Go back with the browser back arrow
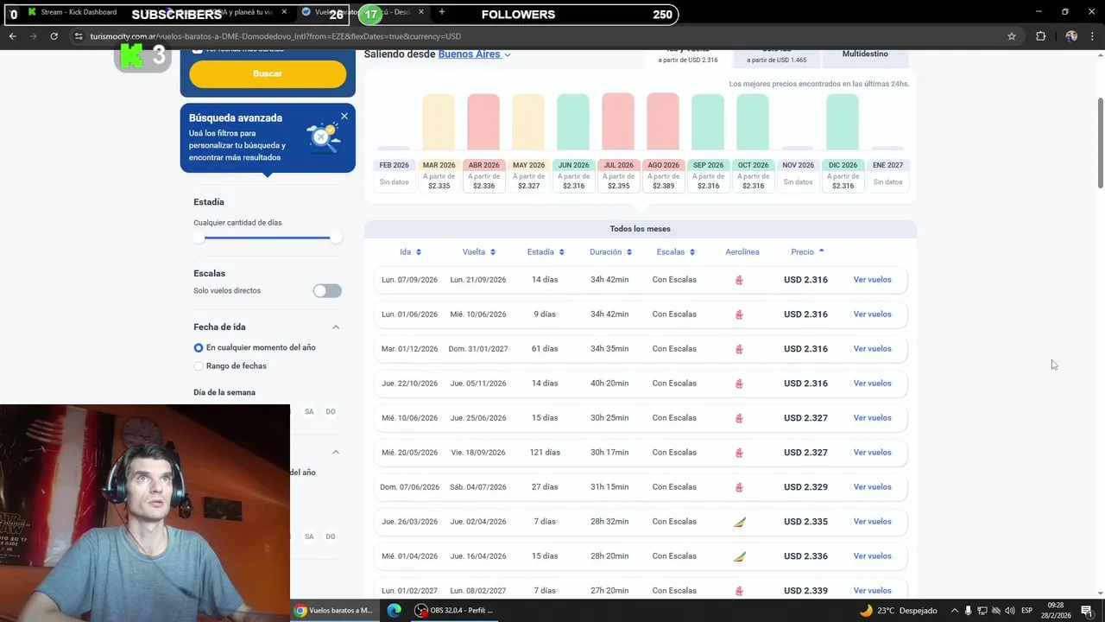The image size is (1105, 622). [12, 36]
